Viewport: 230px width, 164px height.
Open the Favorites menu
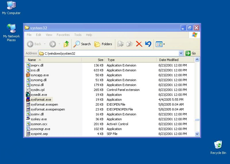[63, 35]
